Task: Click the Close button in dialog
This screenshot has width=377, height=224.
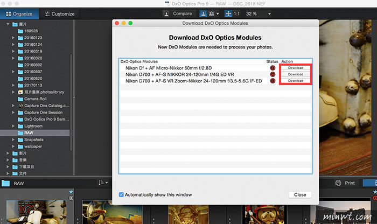Action: click(x=300, y=195)
